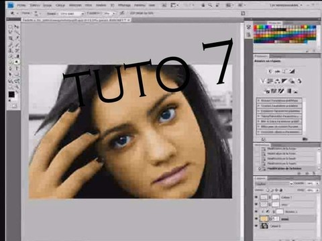Add a Levels adjustment
The width and height of the screenshot is (322, 241).
(277, 72)
